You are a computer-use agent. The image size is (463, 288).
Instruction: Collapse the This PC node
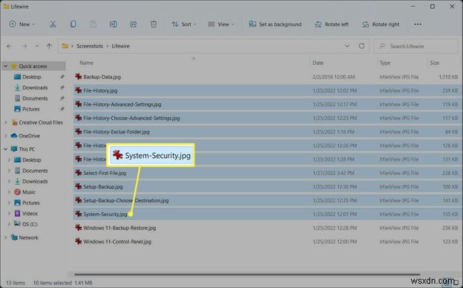click(6, 149)
